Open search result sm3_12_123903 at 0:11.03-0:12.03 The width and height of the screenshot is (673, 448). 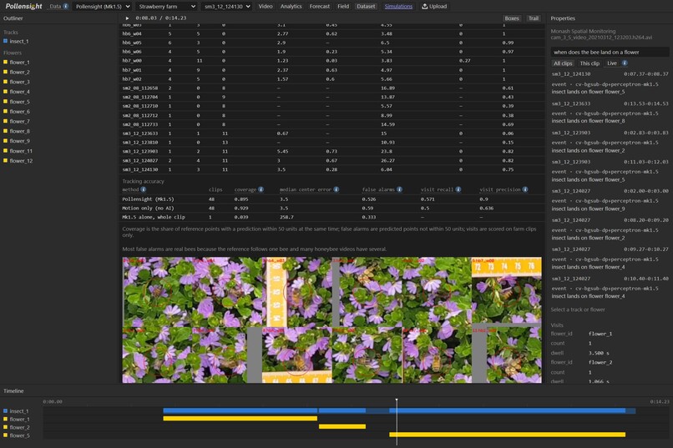pos(610,171)
